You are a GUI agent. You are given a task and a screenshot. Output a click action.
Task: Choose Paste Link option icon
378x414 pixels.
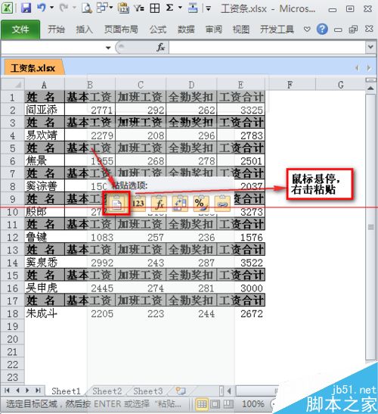pyautogui.click(x=222, y=204)
